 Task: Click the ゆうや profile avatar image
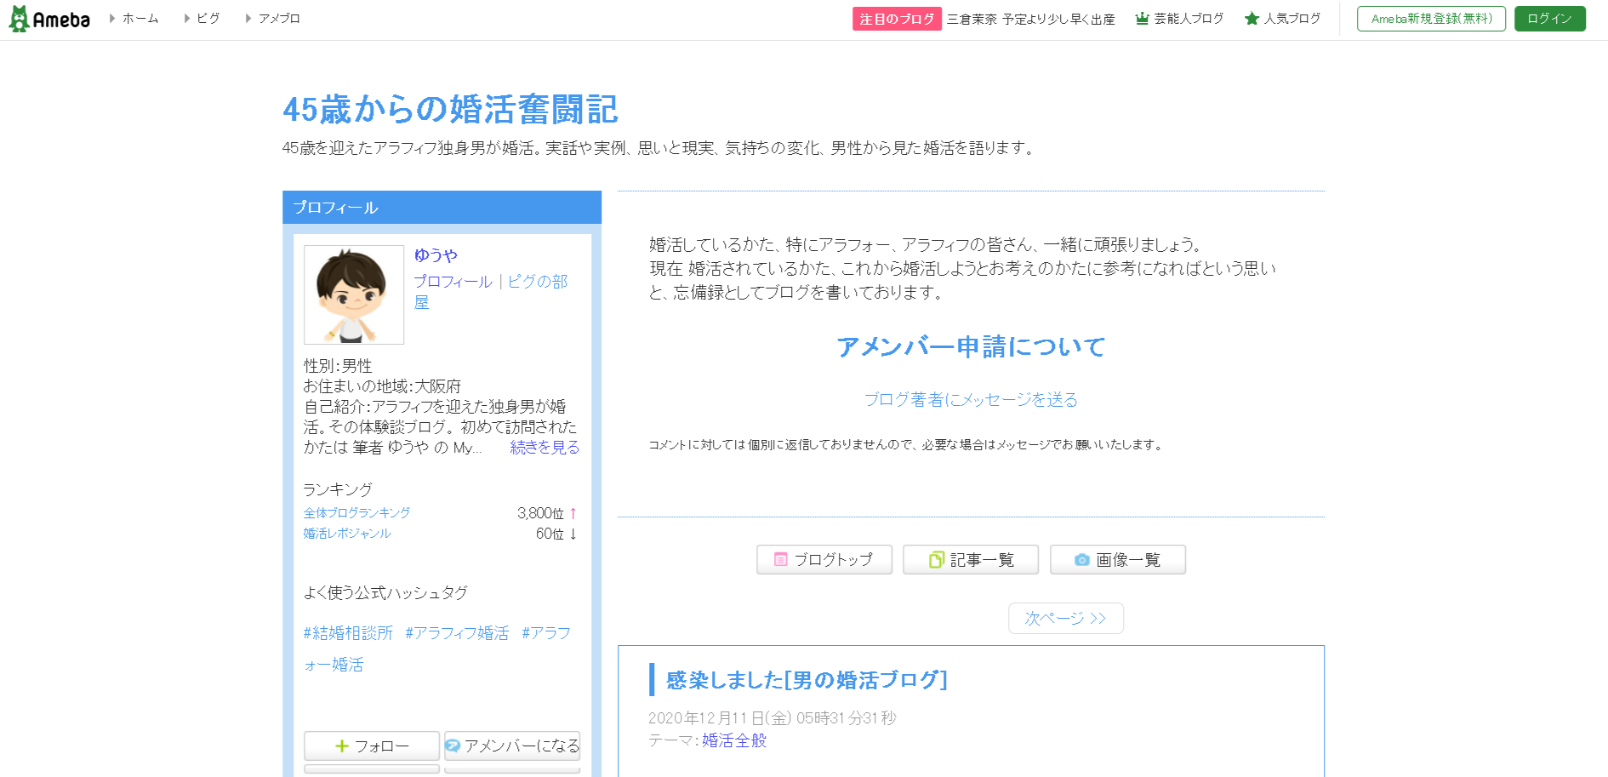coord(354,294)
